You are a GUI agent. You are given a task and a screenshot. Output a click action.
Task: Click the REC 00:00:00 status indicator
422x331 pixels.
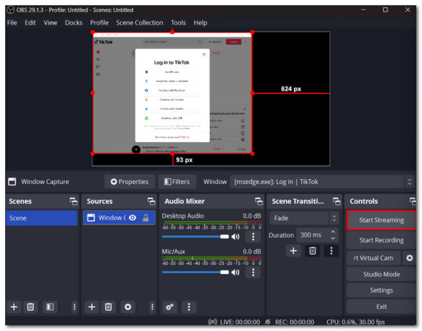(290, 322)
